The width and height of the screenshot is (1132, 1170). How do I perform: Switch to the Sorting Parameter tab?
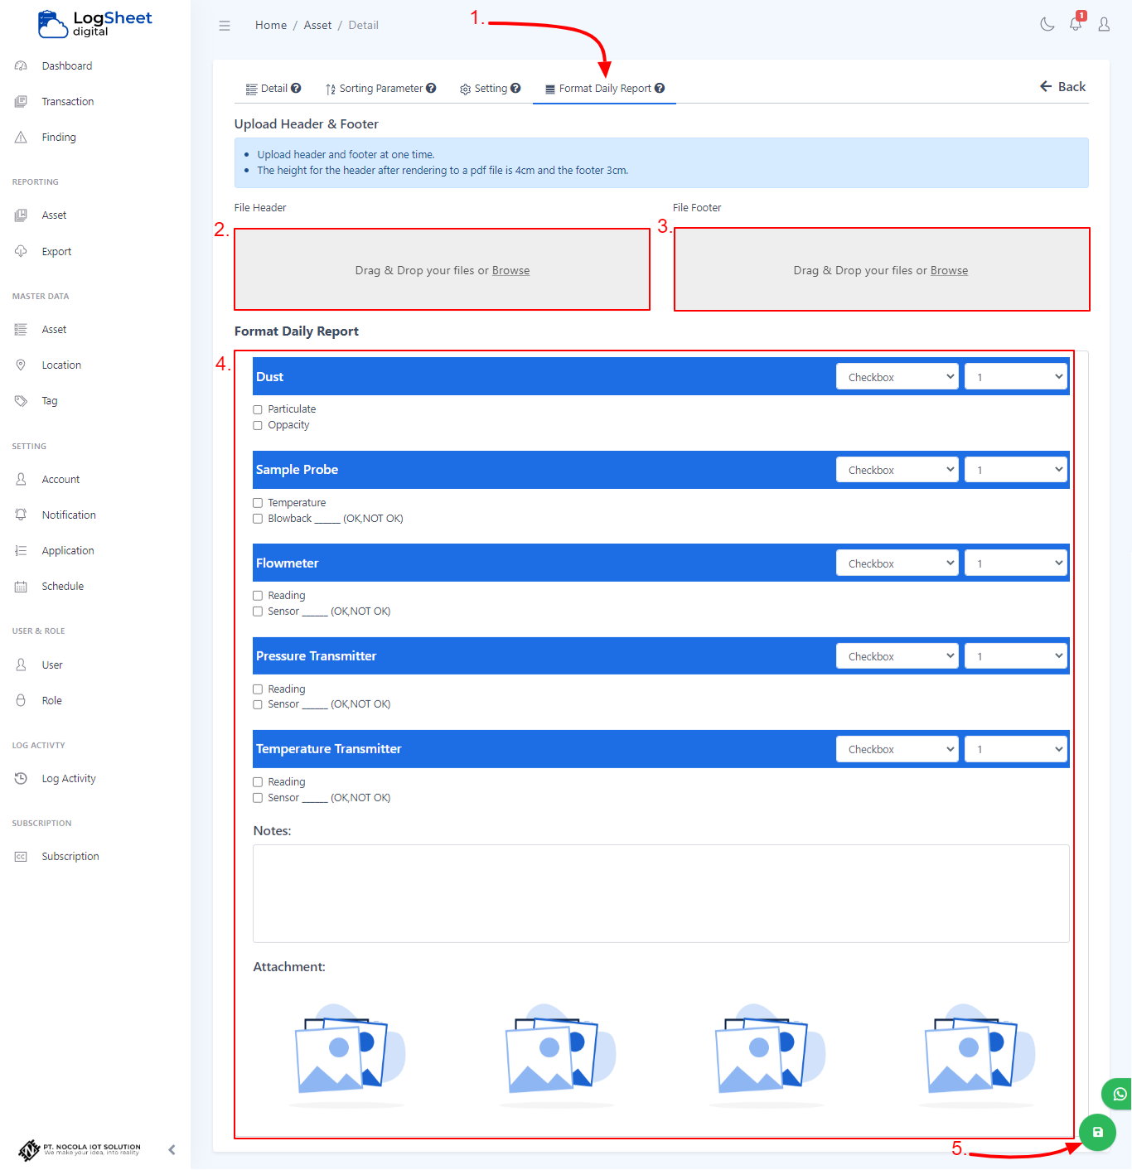tap(380, 88)
